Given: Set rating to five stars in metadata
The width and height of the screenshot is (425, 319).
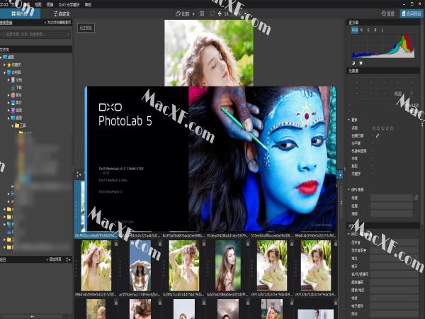Looking at the screenshot, I should coord(392,128).
